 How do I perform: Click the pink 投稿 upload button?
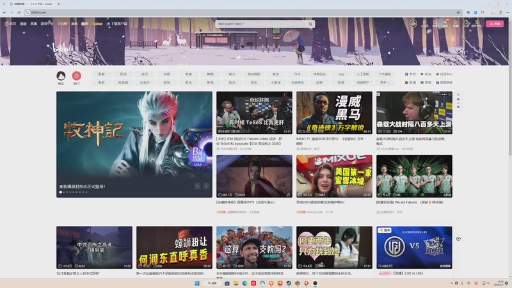click(x=495, y=24)
